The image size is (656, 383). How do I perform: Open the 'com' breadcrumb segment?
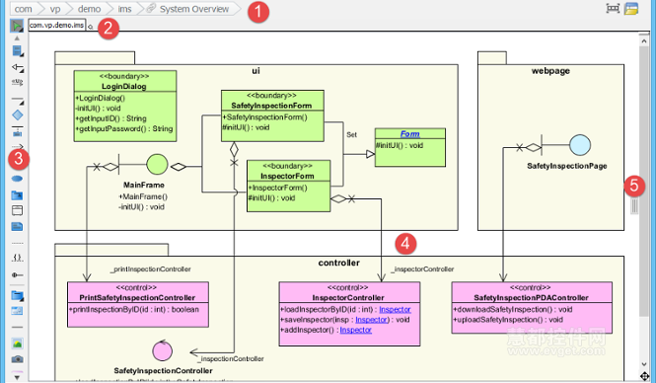[24, 9]
